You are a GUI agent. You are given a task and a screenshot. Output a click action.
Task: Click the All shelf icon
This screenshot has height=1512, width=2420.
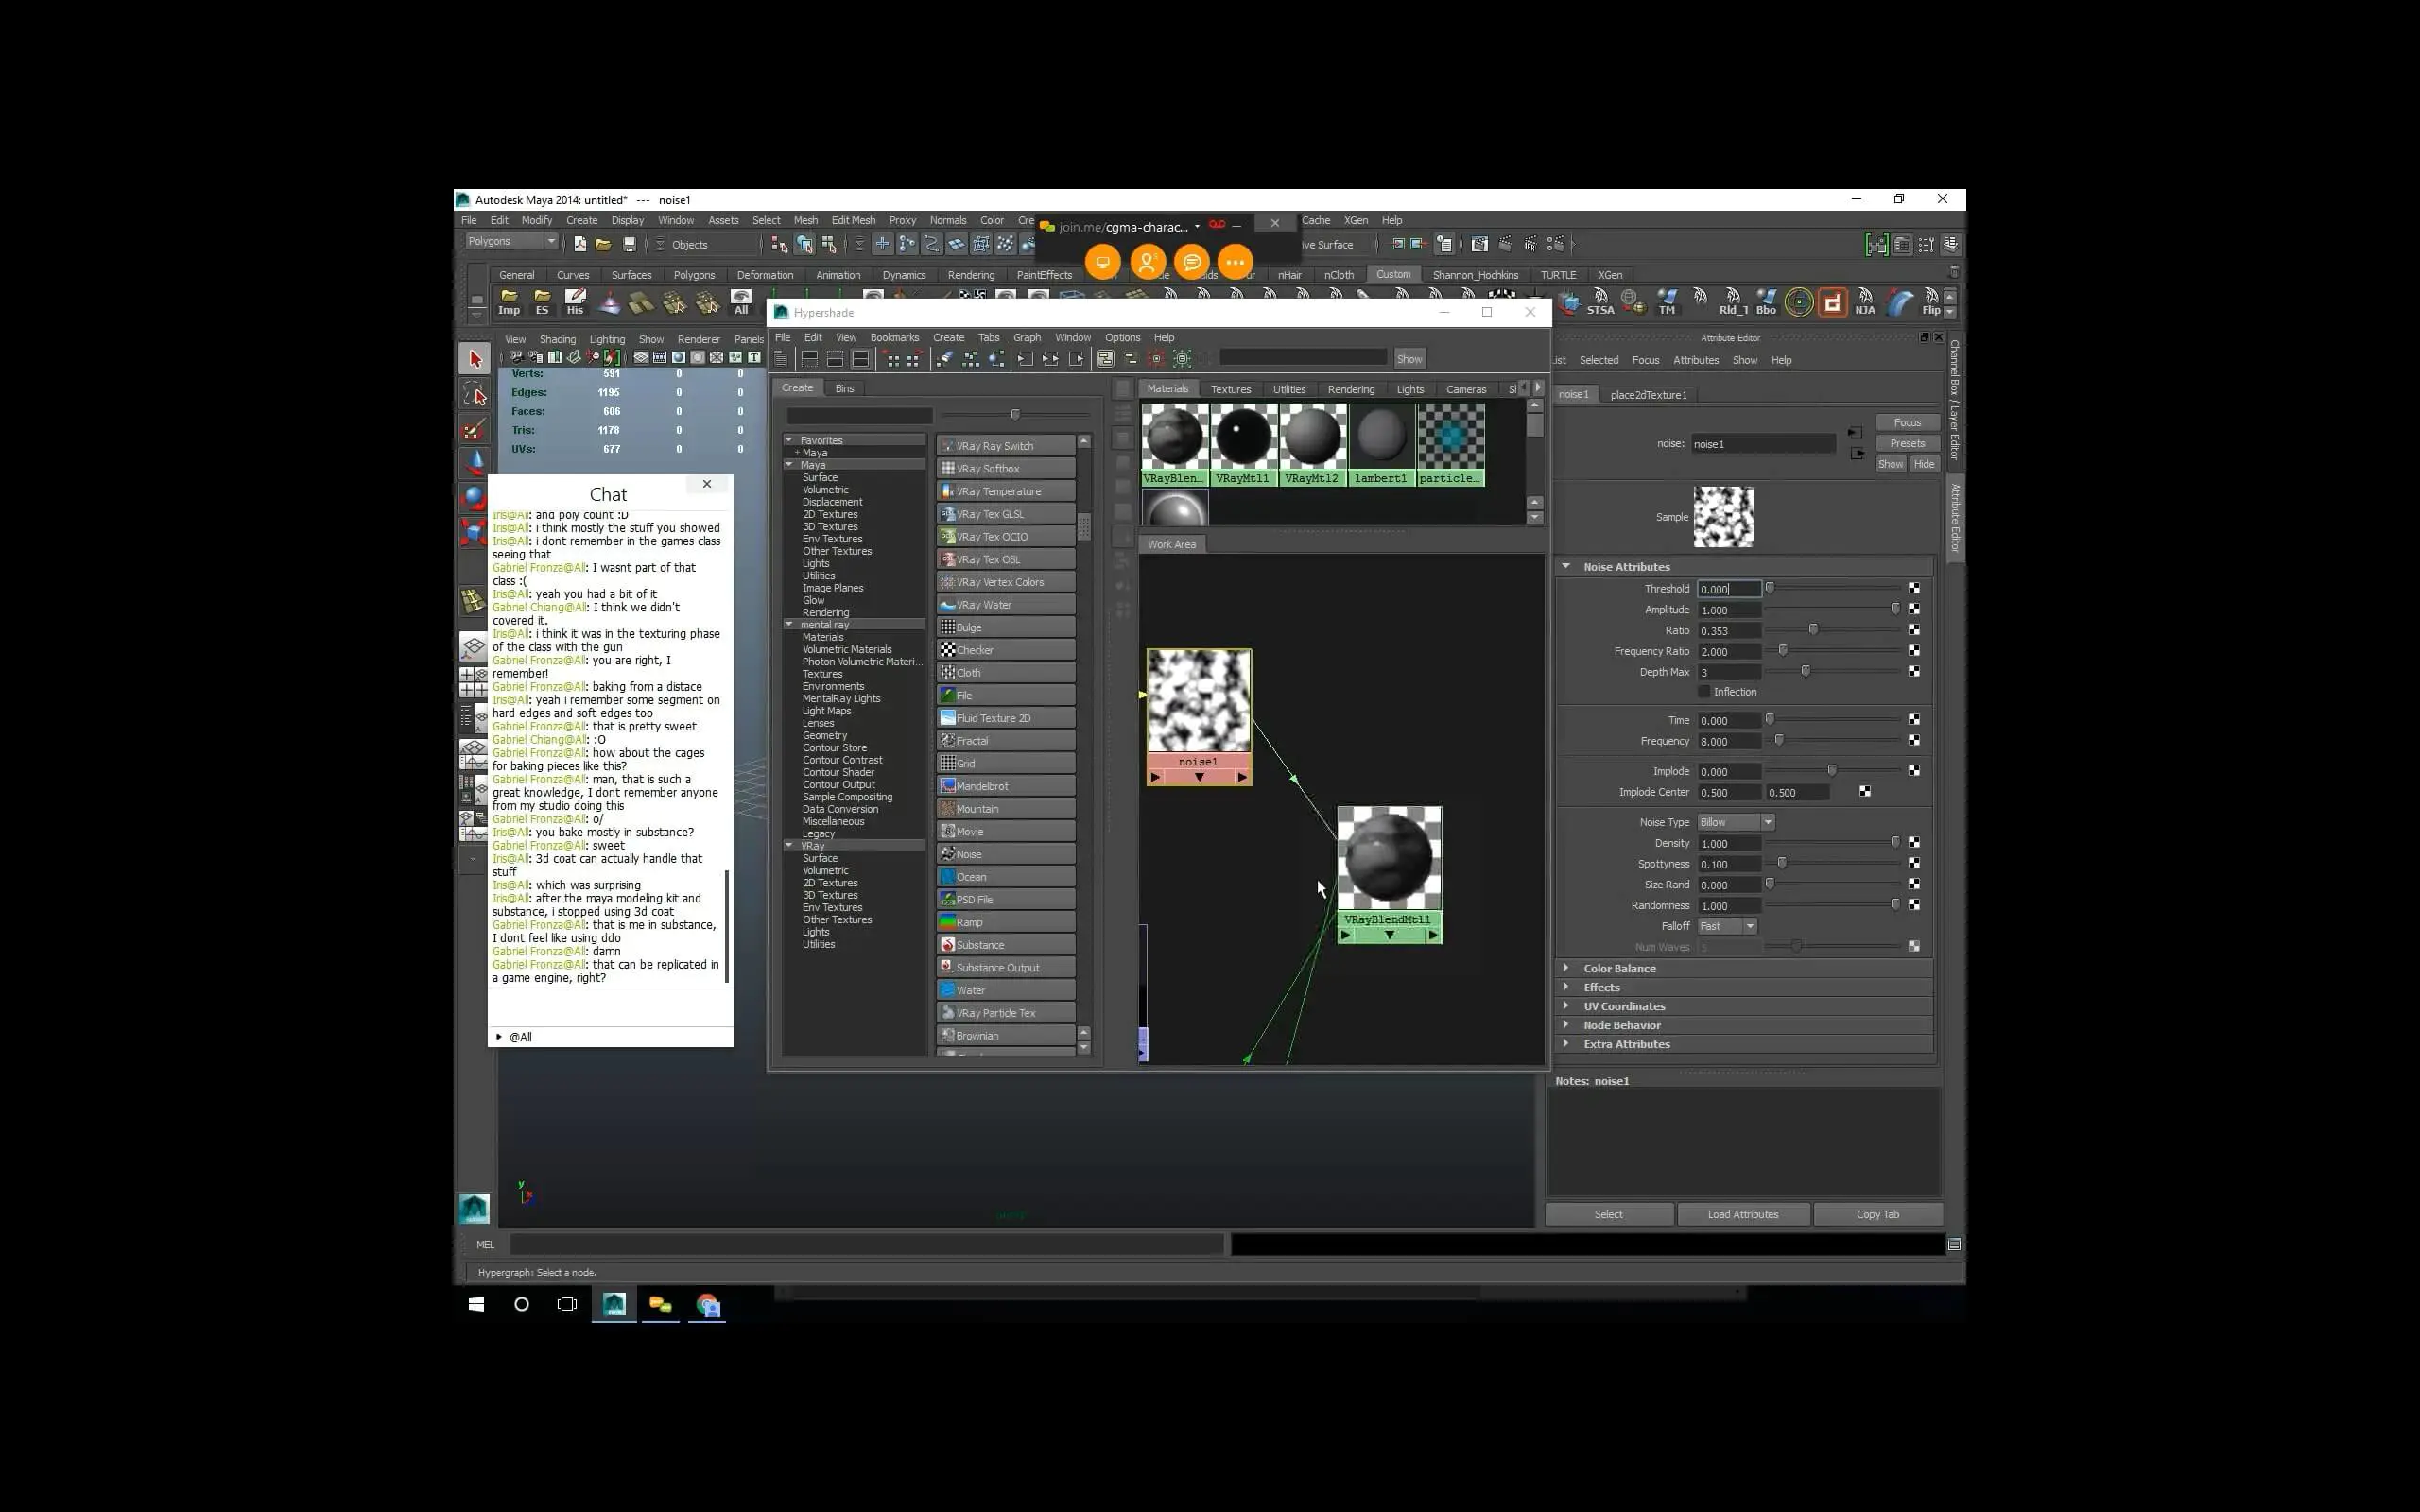741,302
